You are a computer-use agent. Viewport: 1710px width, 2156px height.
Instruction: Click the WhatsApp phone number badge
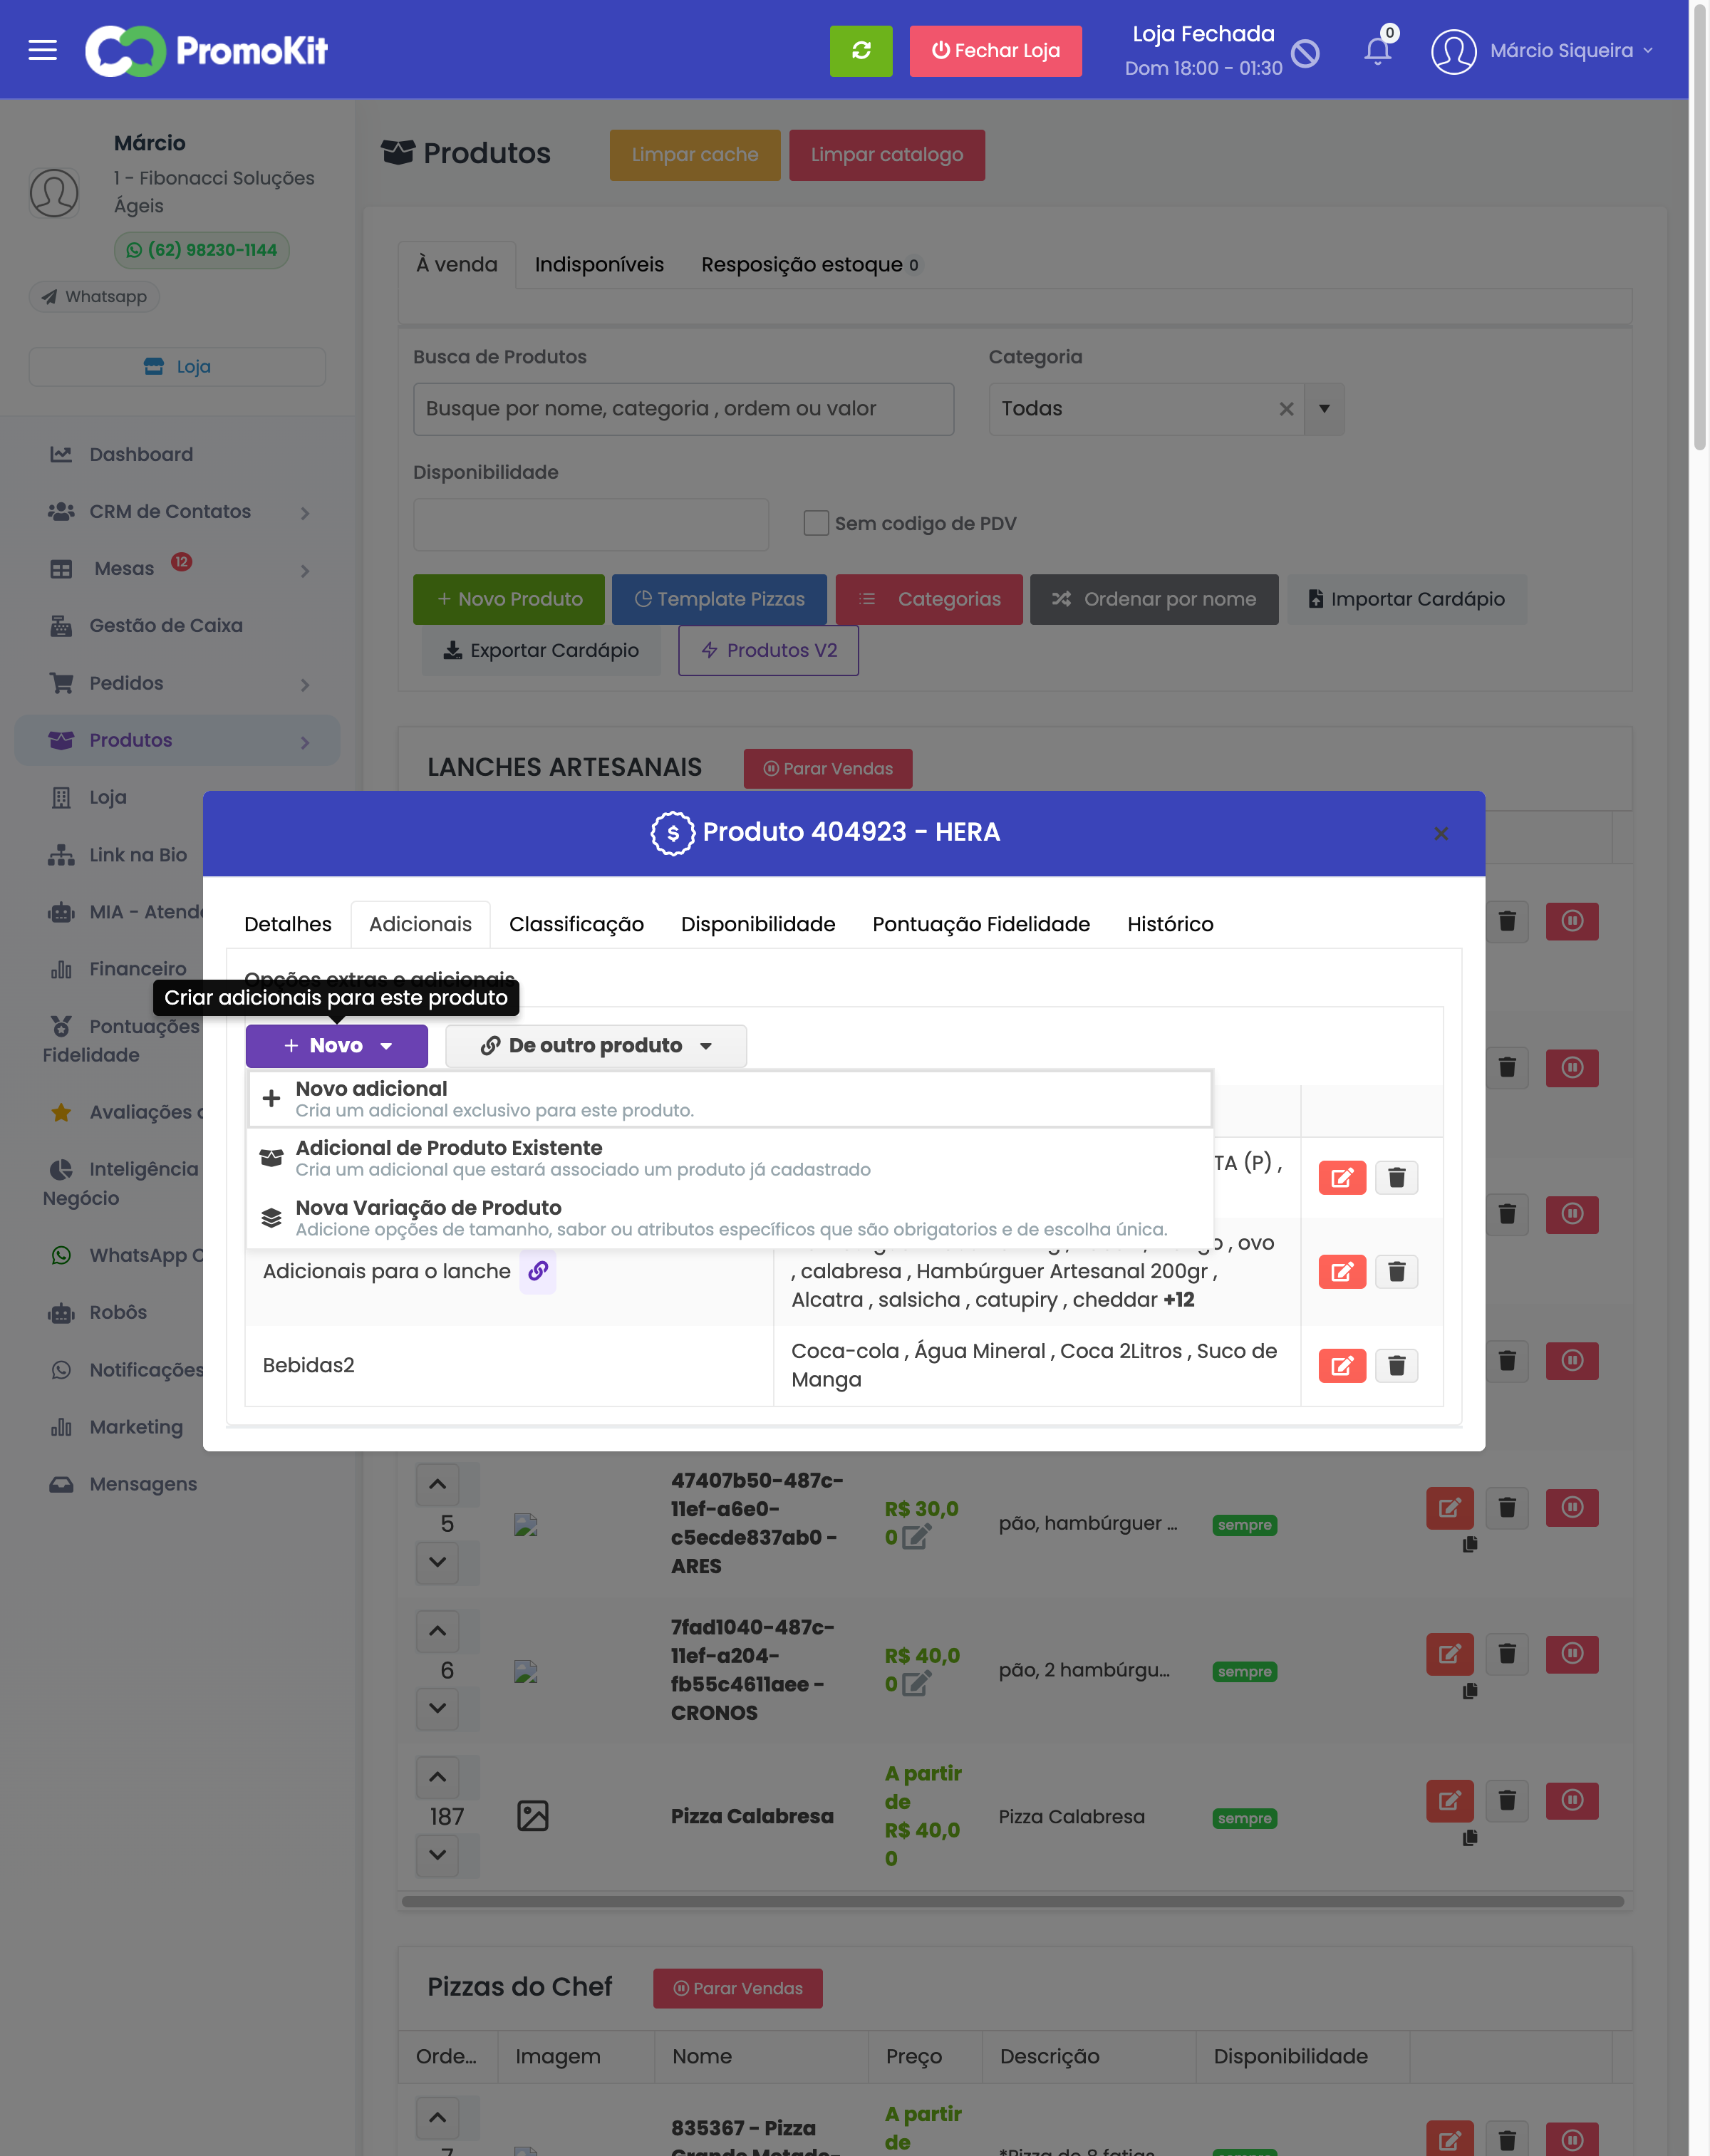[x=202, y=250]
